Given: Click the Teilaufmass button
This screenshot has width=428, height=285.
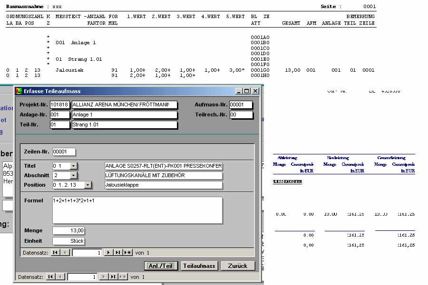Looking at the screenshot, I should coord(200,266).
